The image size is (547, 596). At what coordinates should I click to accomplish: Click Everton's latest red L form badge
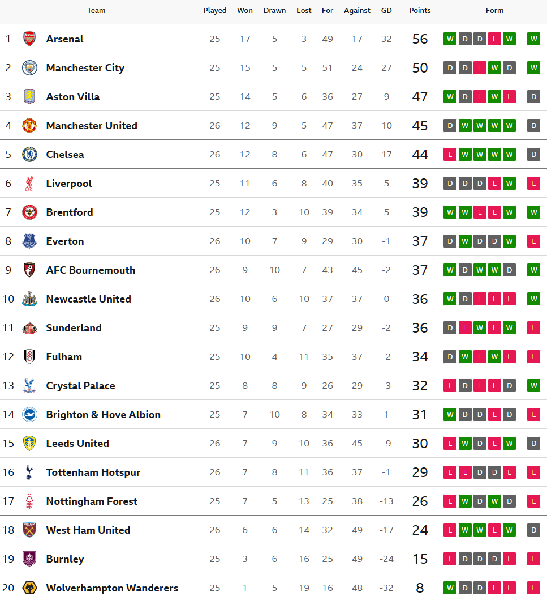pyautogui.click(x=533, y=241)
